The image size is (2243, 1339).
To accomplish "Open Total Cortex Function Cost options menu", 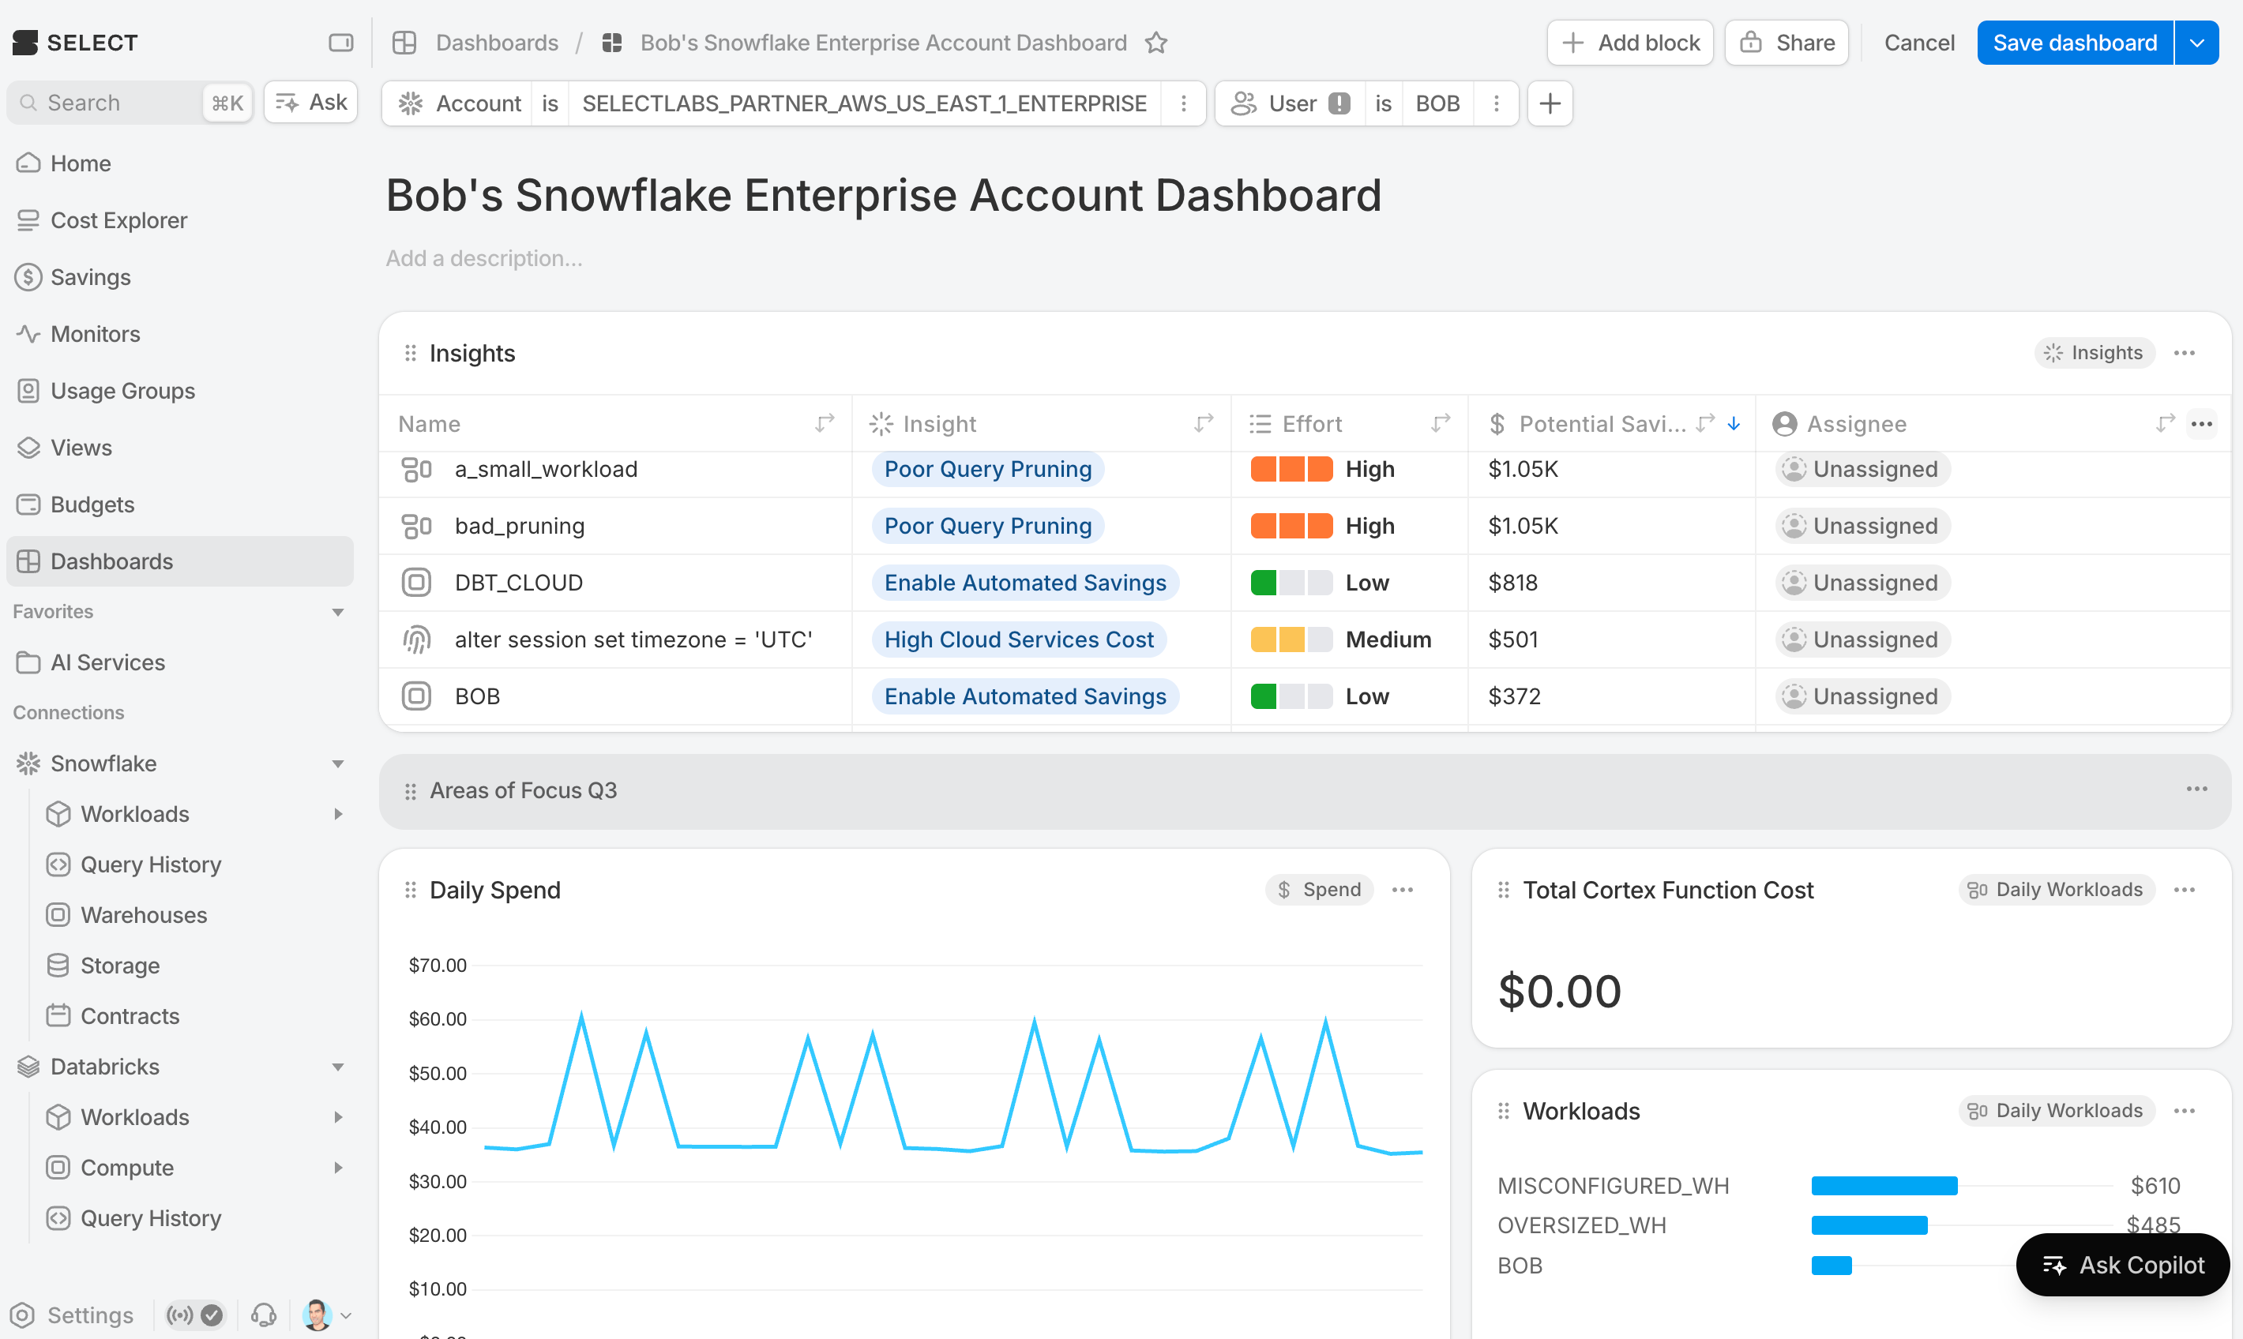I will pos(2185,890).
